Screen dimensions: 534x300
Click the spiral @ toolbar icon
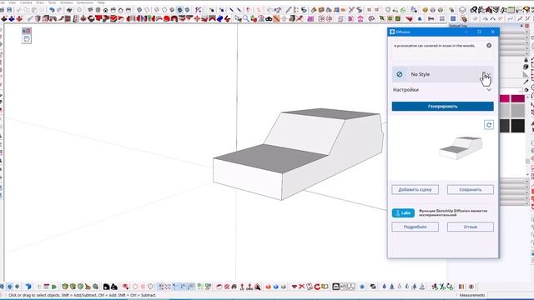[371, 18]
